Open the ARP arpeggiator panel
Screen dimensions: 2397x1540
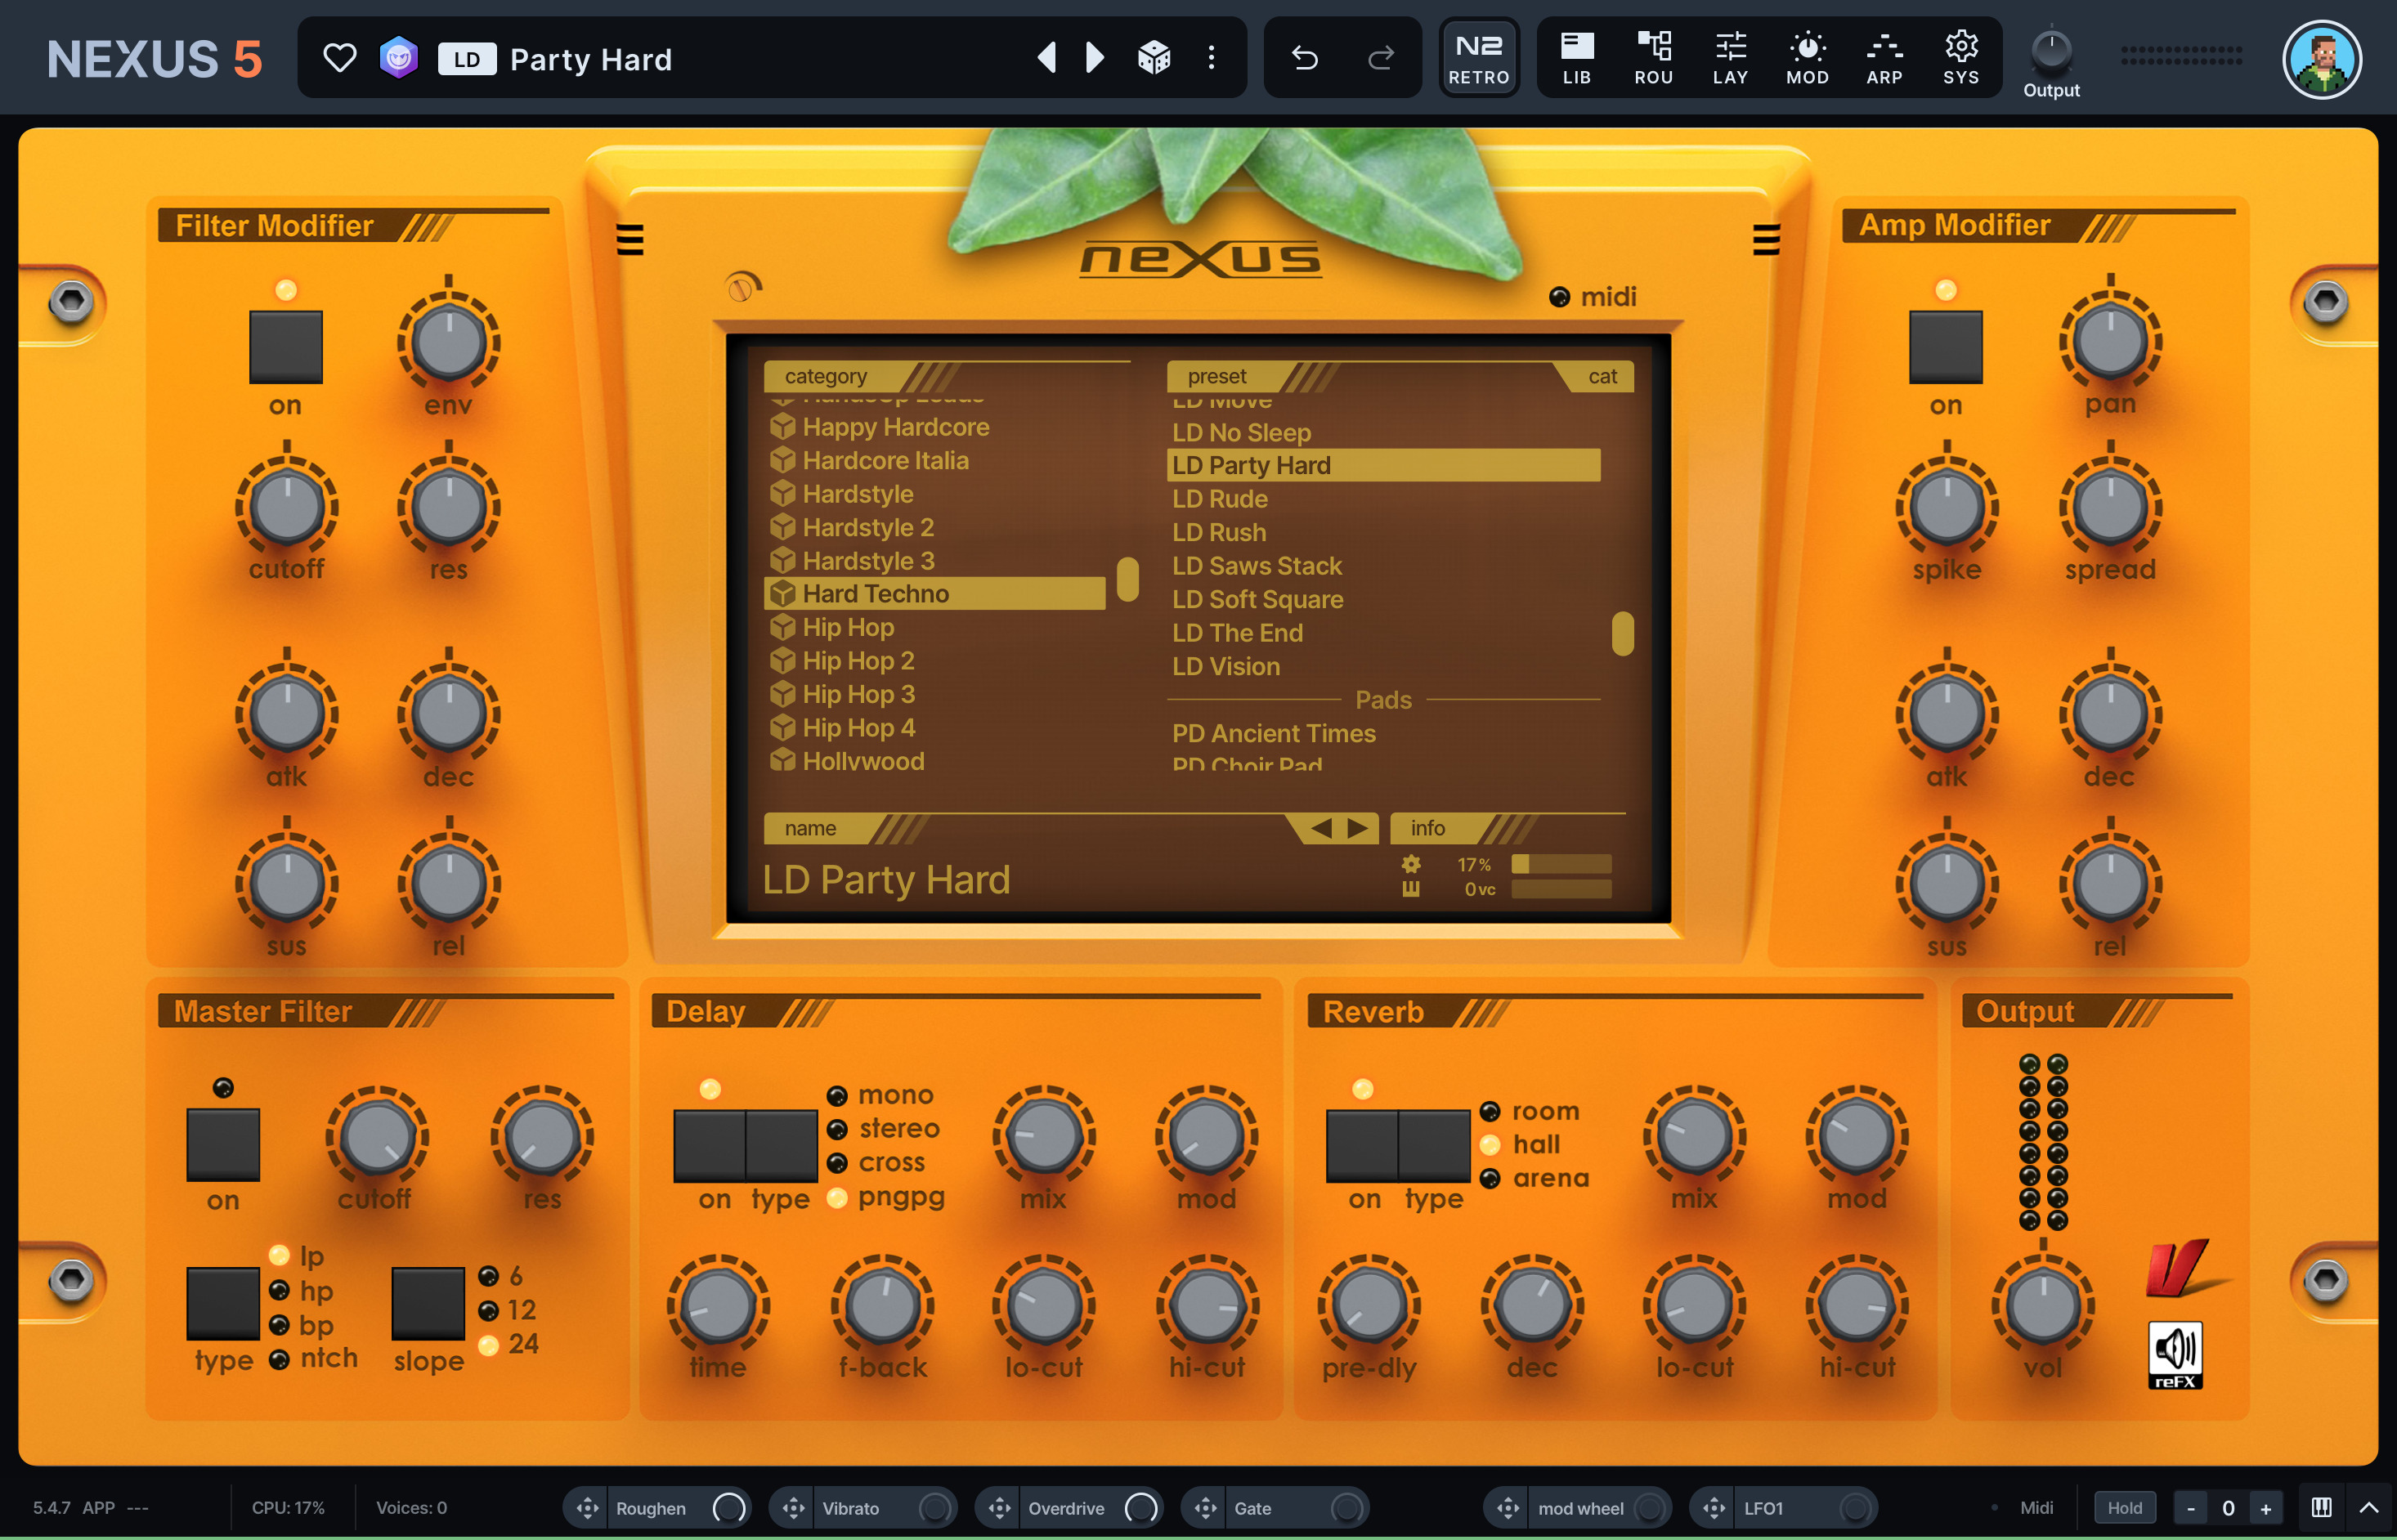point(1883,58)
